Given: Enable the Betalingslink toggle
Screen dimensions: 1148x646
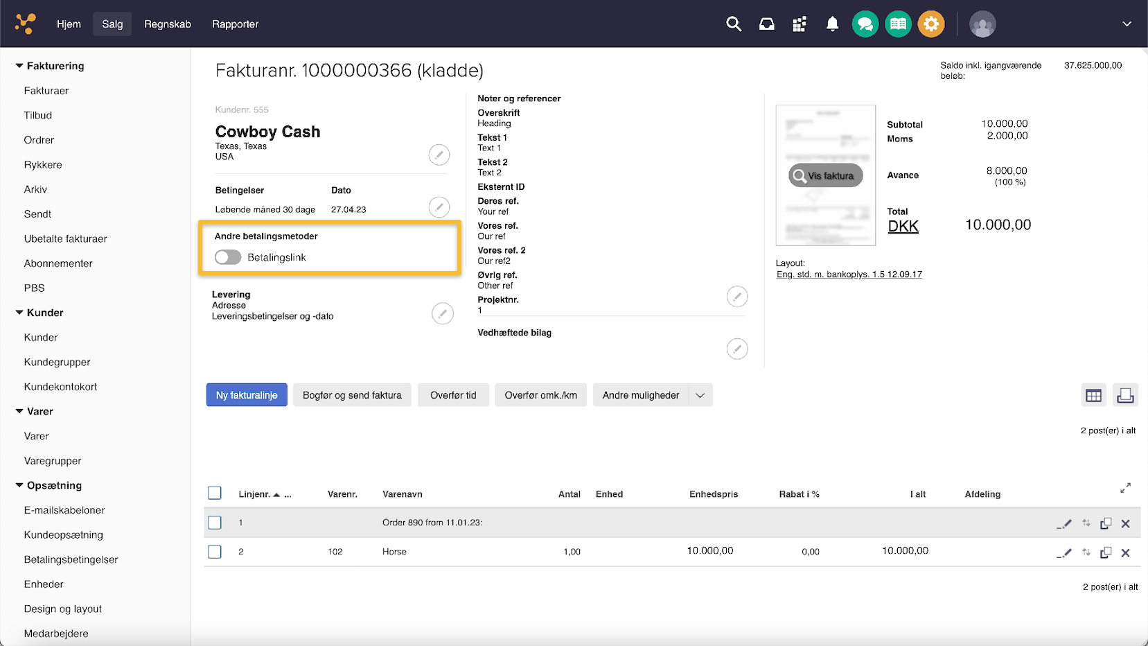Looking at the screenshot, I should (x=228, y=257).
